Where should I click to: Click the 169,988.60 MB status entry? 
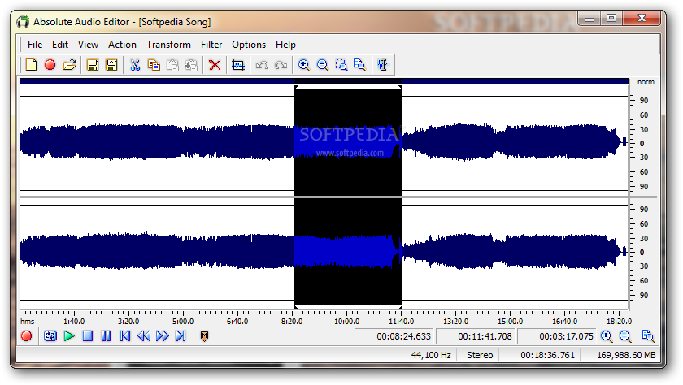[x=626, y=355]
